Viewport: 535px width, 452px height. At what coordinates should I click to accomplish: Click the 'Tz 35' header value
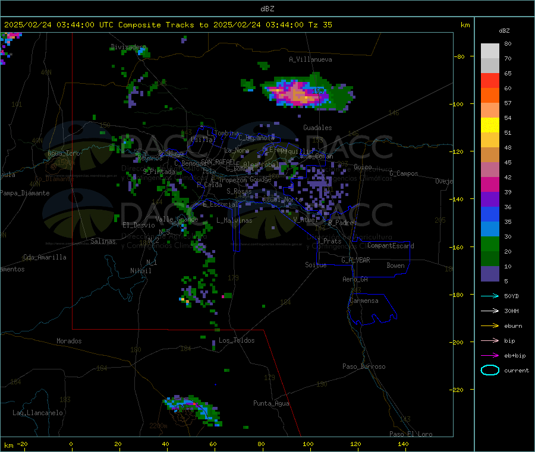point(320,25)
